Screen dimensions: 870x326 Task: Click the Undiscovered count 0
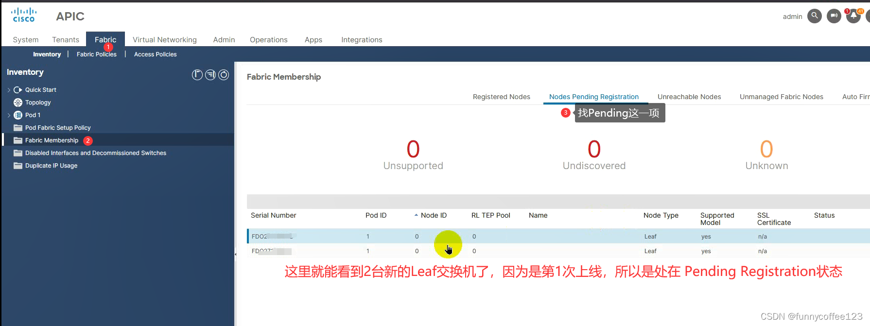pyautogui.click(x=594, y=149)
